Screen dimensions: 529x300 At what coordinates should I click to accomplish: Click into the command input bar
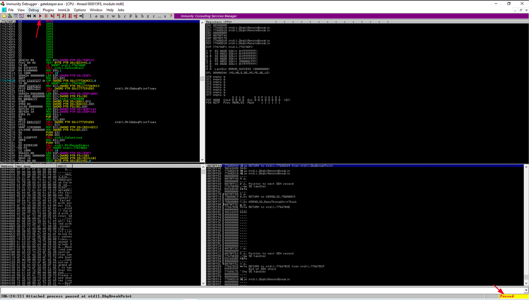point(262,290)
